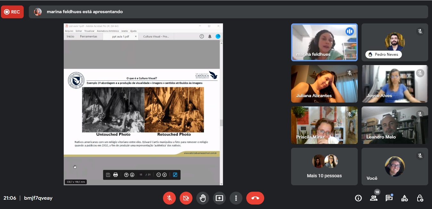Zoom out with the minus icon
Viewport: 432px width, 209px height.
click(x=159, y=175)
